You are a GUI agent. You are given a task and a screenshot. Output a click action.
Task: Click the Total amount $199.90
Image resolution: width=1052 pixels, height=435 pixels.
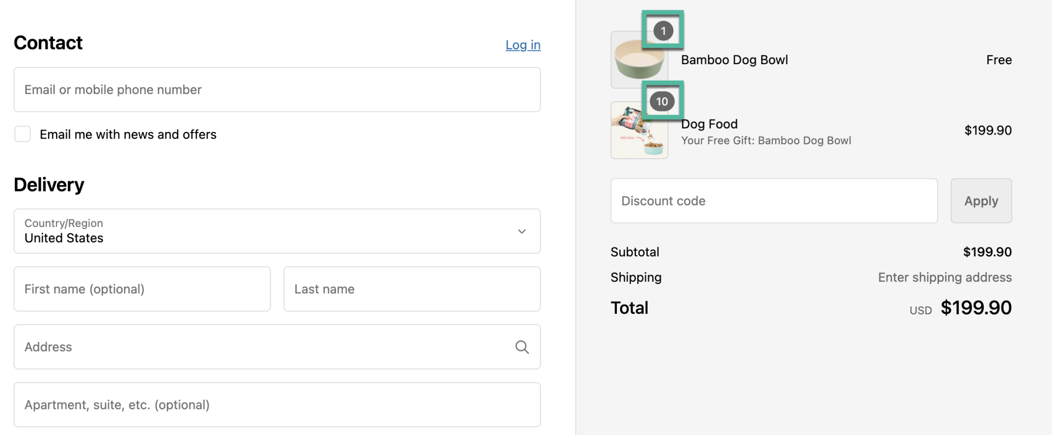pos(975,308)
